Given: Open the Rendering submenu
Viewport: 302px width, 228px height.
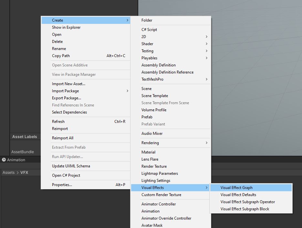Looking at the screenshot, I should click(x=150, y=143).
